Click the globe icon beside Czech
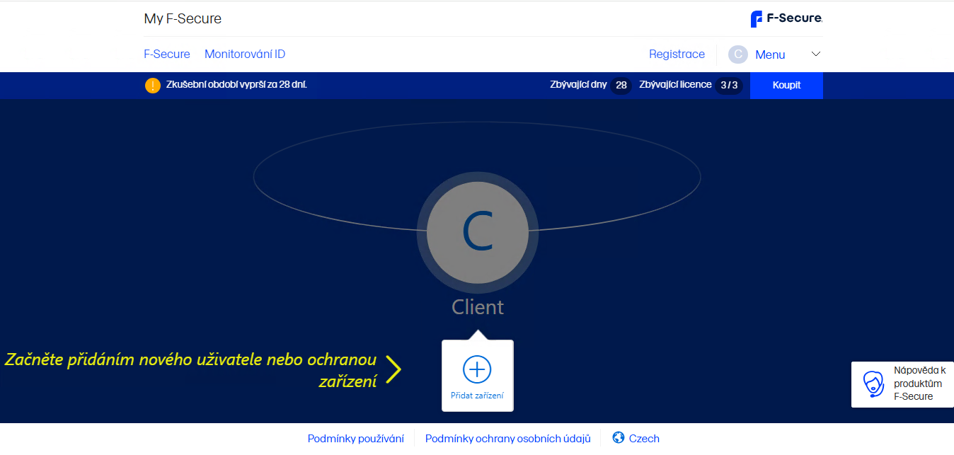The width and height of the screenshot is (954, 455). pyautogui.click(x=619, y=438)
